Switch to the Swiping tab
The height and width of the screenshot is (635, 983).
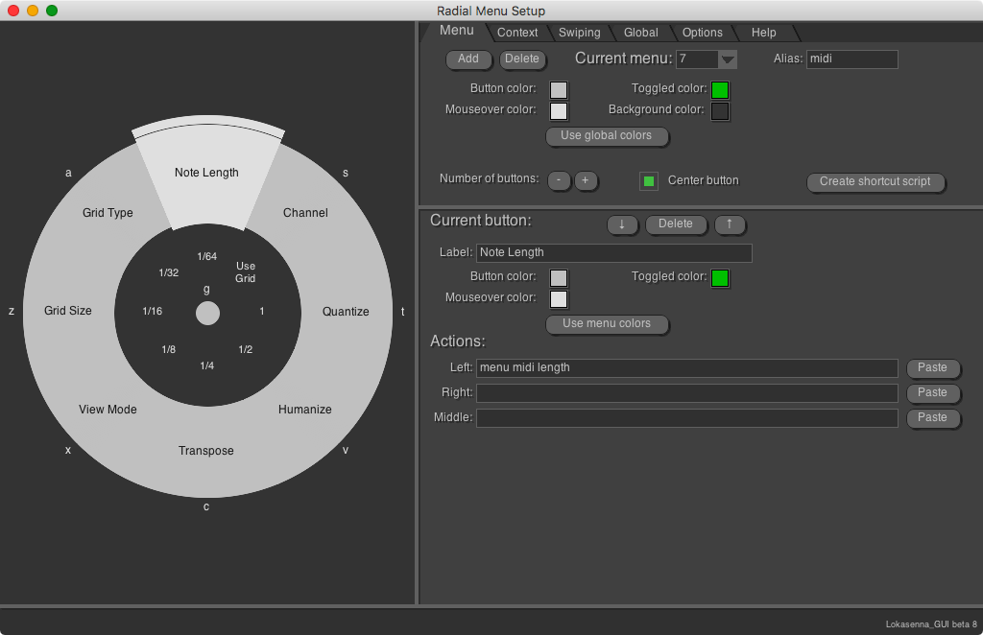coord(579,32)
